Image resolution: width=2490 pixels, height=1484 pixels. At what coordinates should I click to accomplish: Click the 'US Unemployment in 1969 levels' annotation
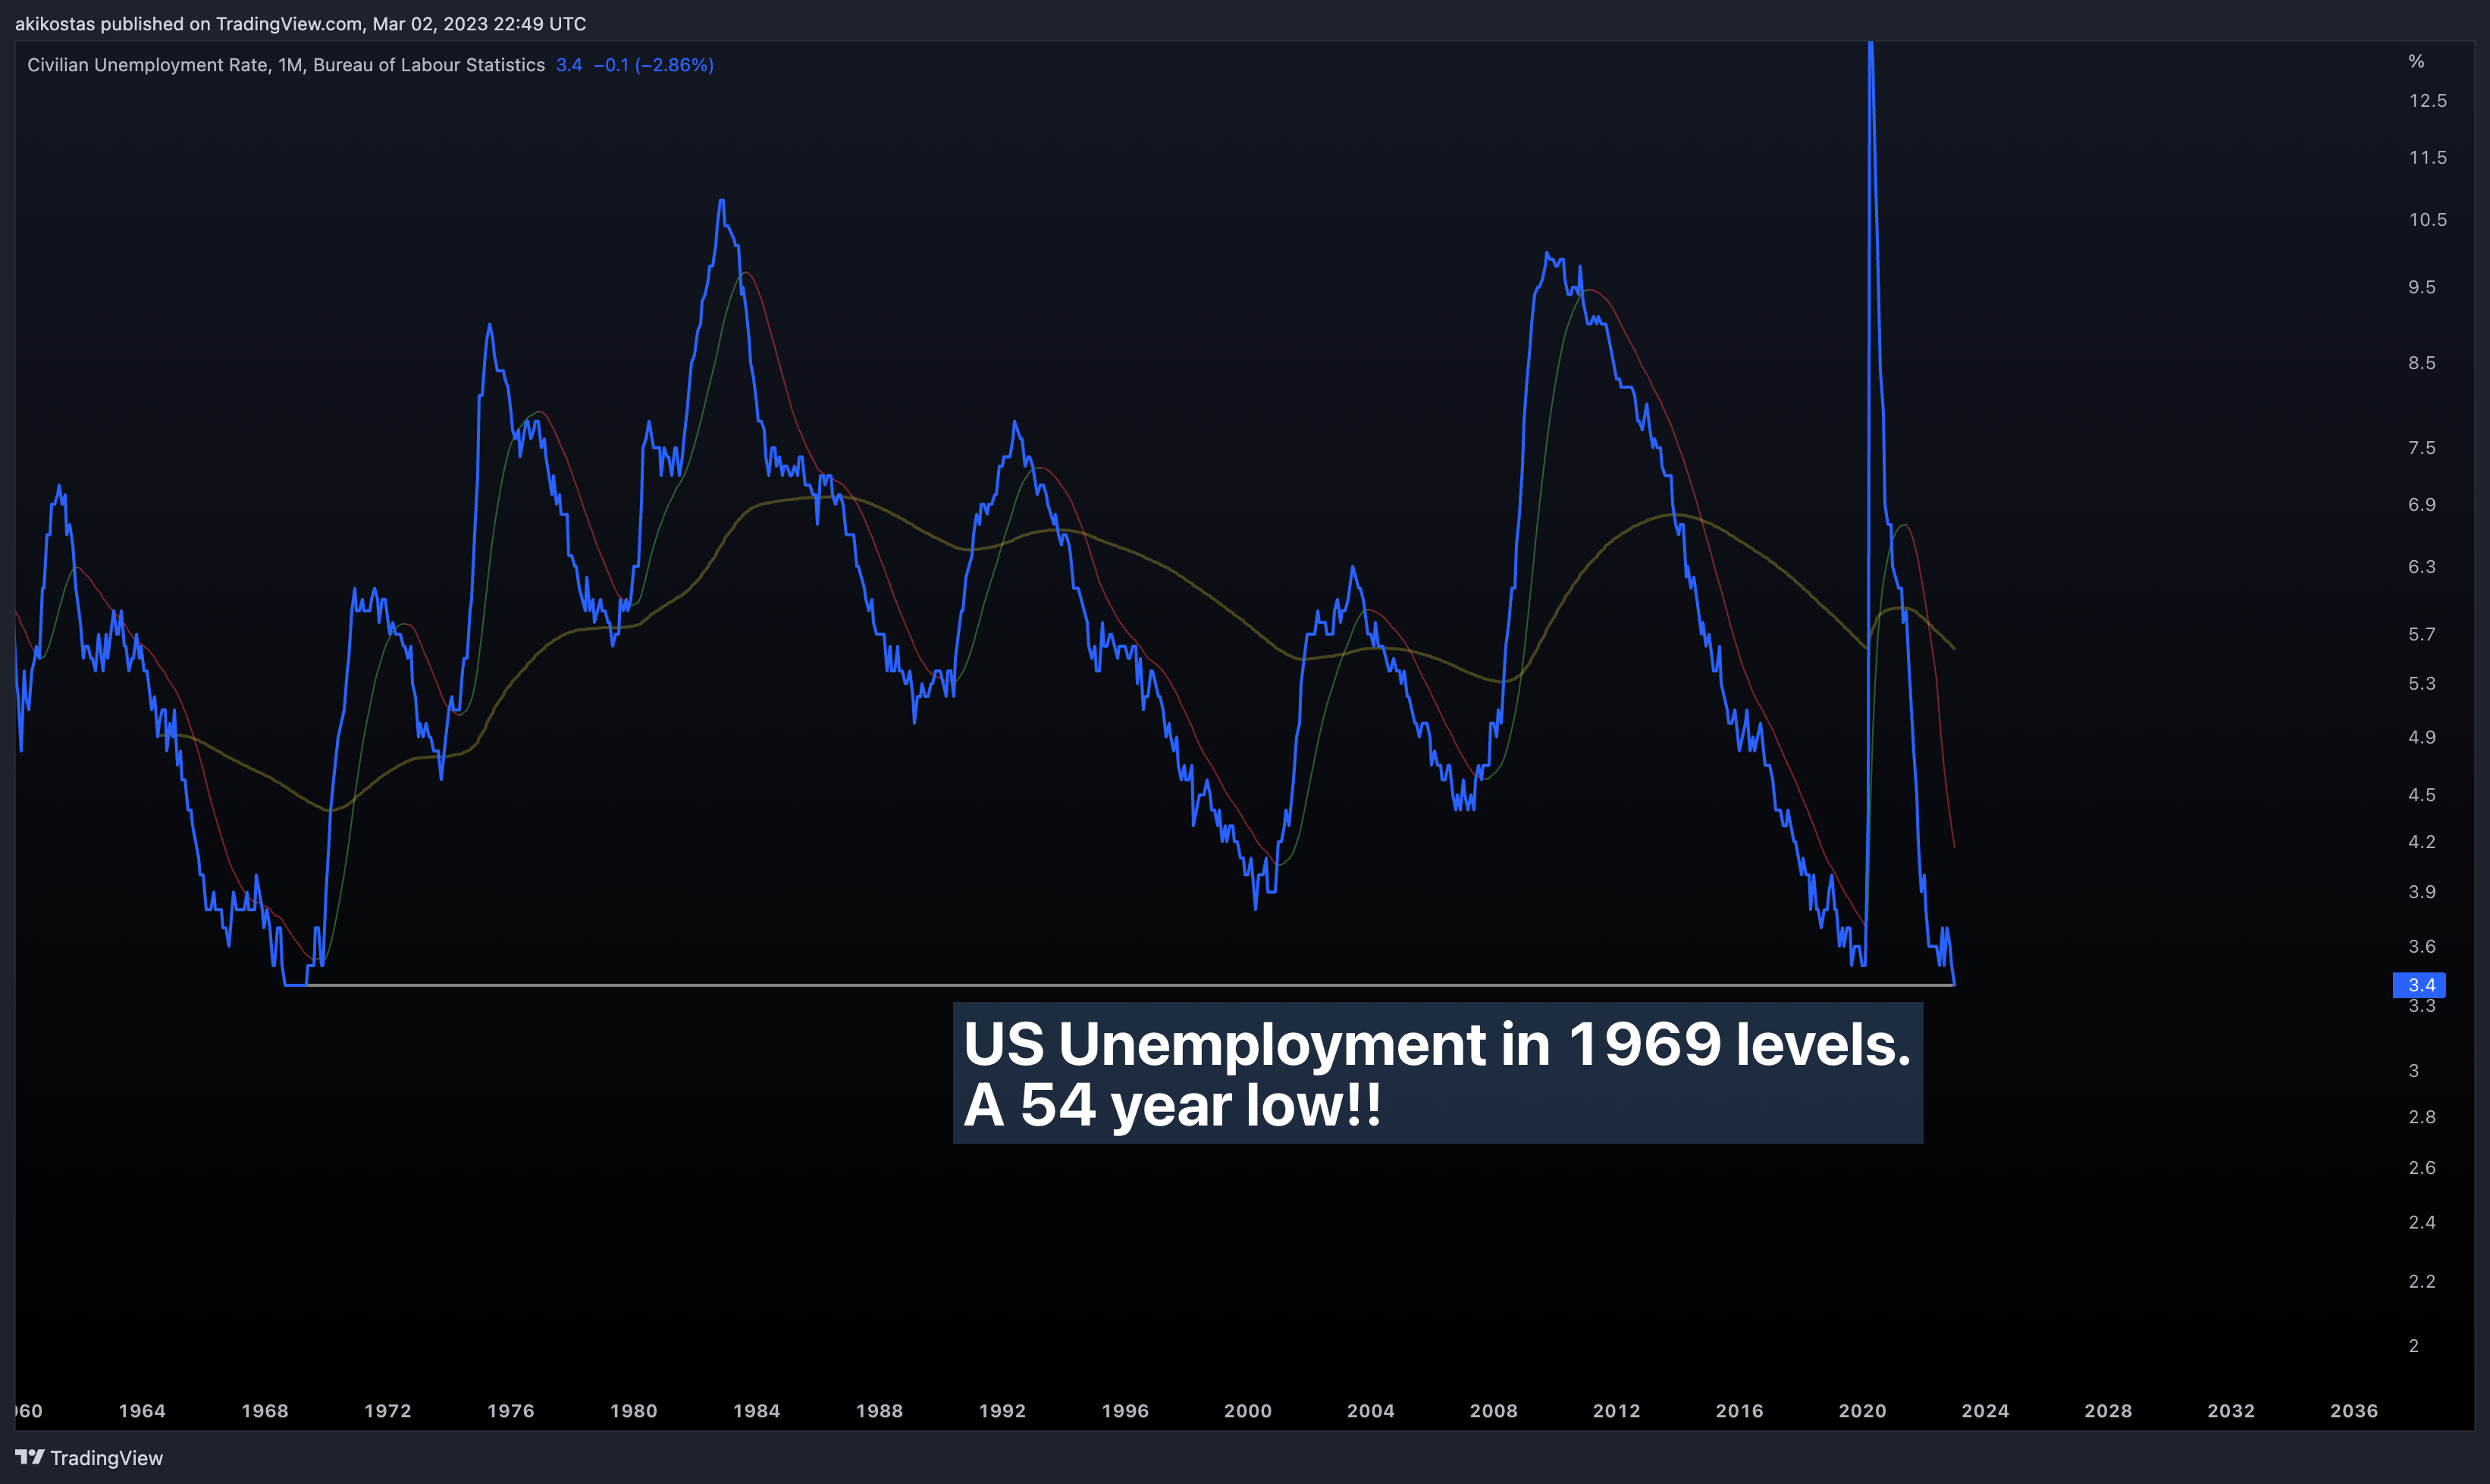point(1437,1044)
